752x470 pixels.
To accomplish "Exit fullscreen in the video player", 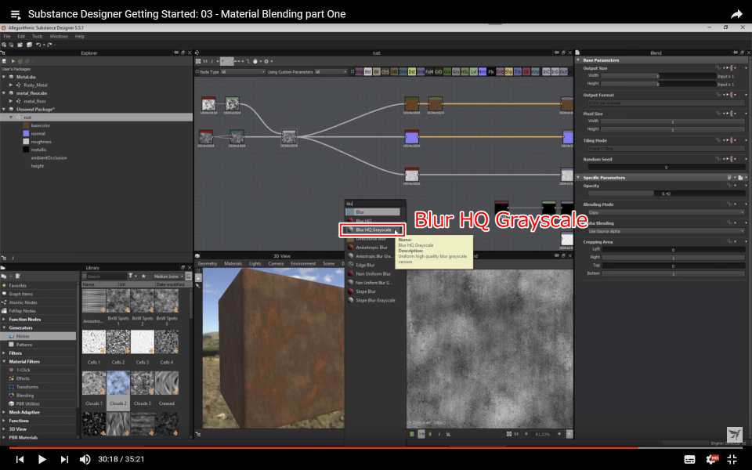I will pos(732,459).
